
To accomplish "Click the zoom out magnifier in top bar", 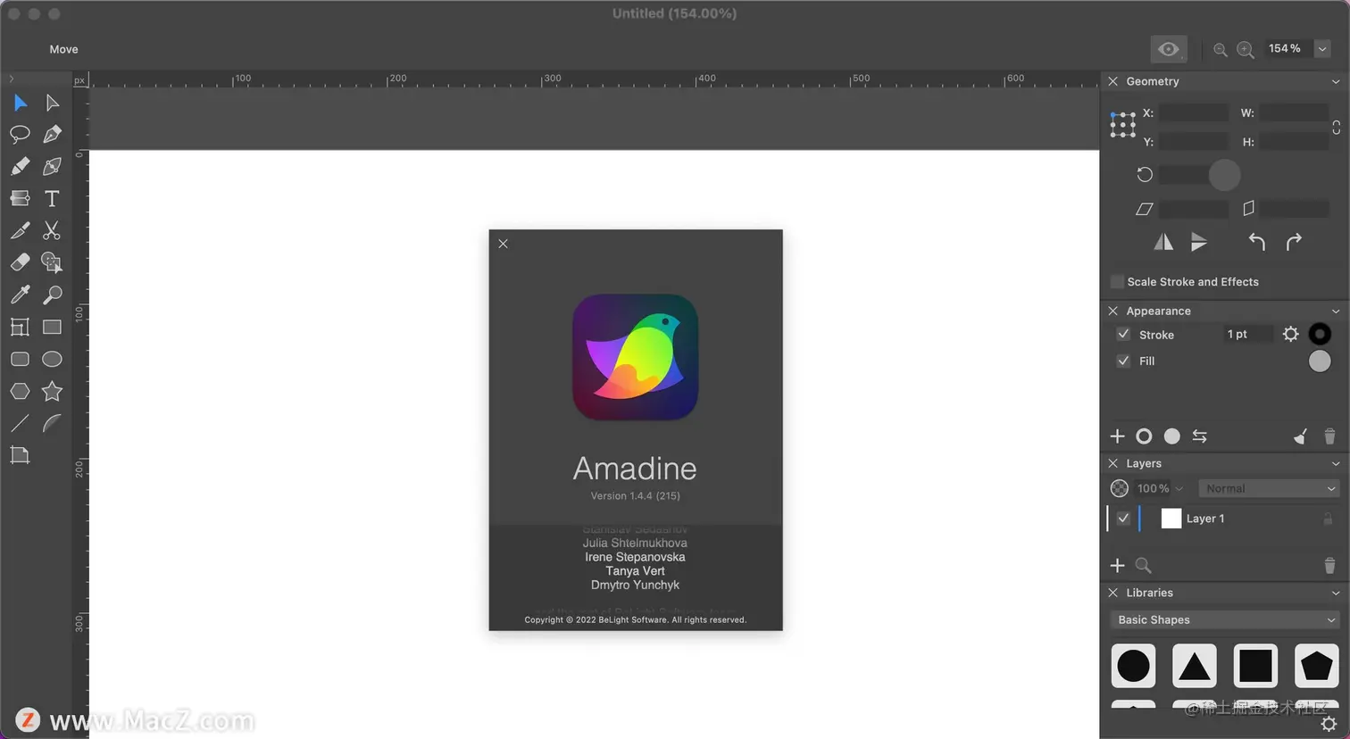I will [1220, 50].
